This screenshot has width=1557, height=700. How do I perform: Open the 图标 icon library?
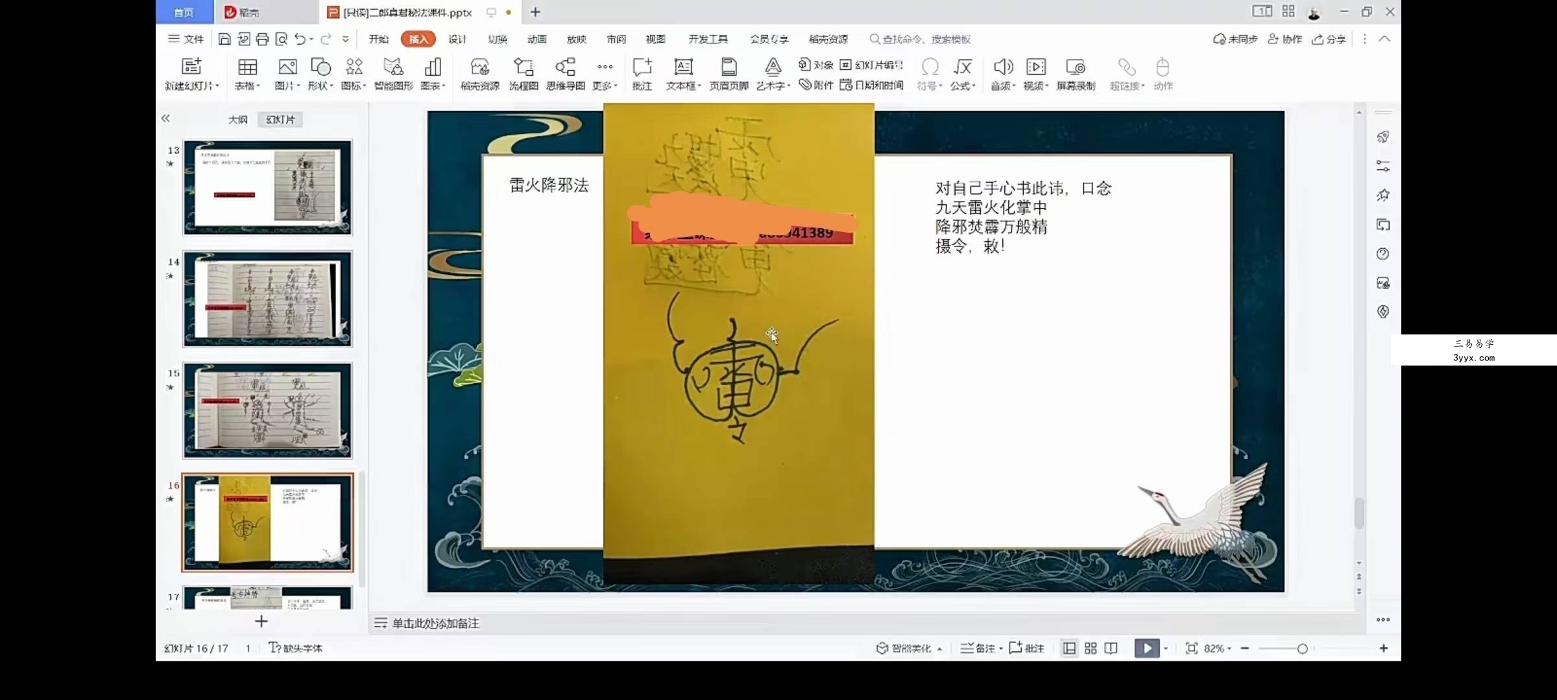click(x=354, y=74)
